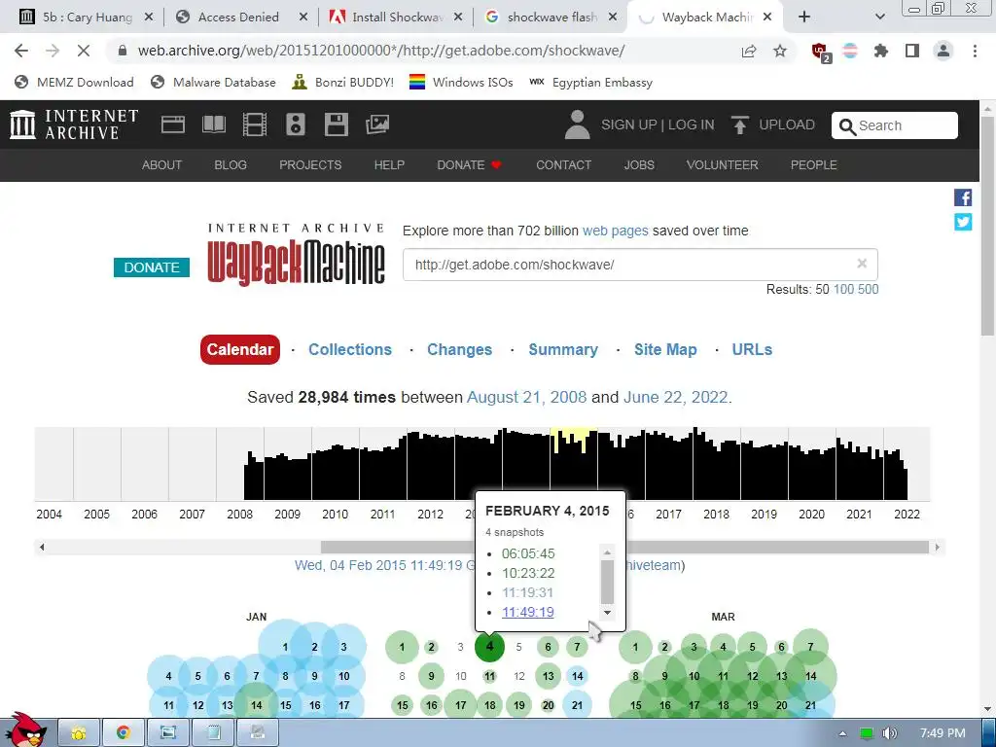Open the Software floppy disk icon
Screen dimensions: 996x747
point(336,124)
